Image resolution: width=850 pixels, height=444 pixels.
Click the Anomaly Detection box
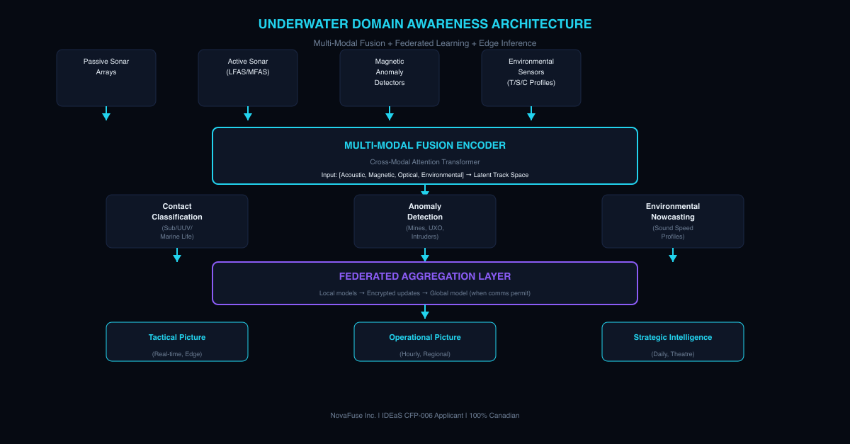coord(425,221)
